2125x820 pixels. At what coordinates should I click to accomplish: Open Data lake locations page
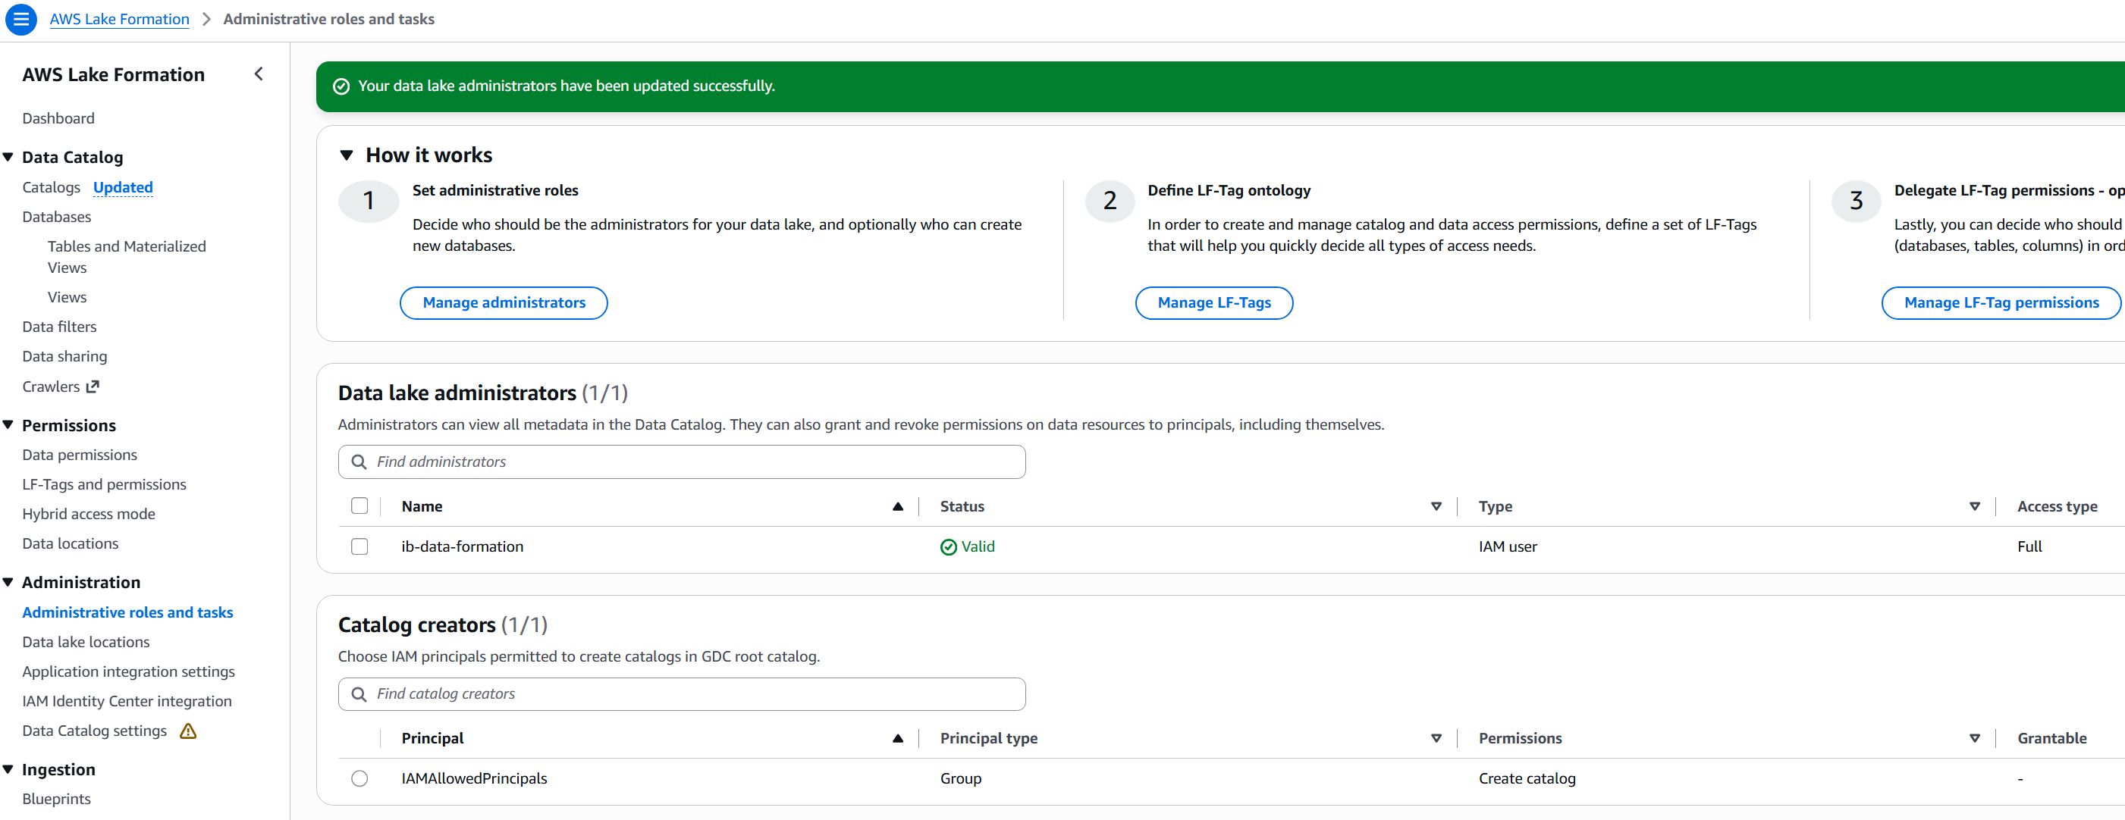point(86,643)
